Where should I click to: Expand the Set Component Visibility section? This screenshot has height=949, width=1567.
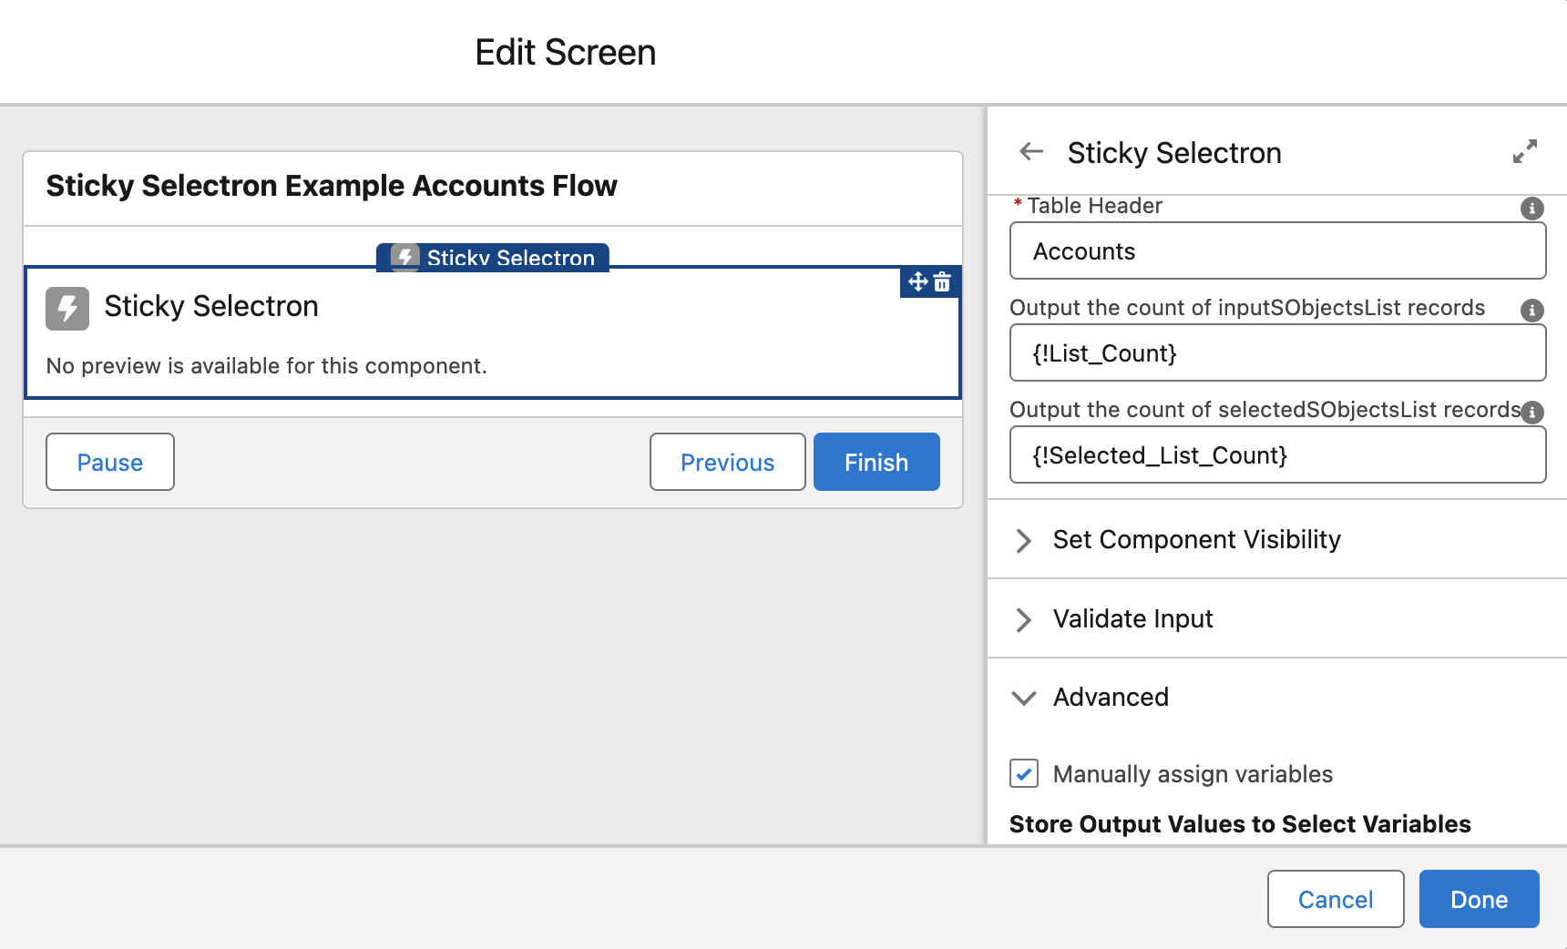pyautogui.click(x=1277, y=539)
